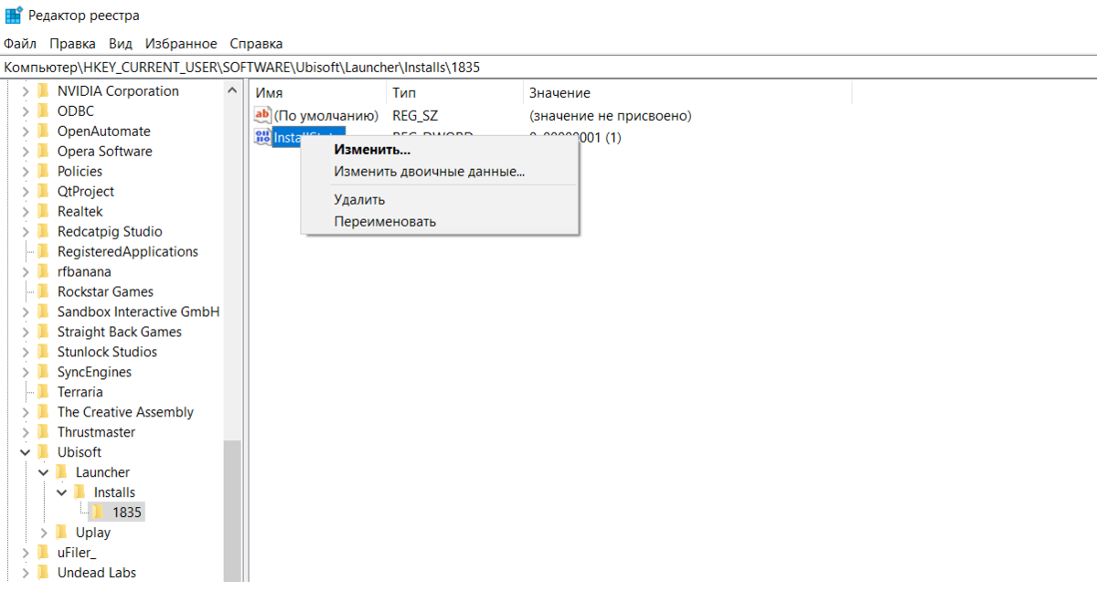This screenshot has height=602, width=1097.
Task: Open the Файл menu
Action: coord(20,43)
